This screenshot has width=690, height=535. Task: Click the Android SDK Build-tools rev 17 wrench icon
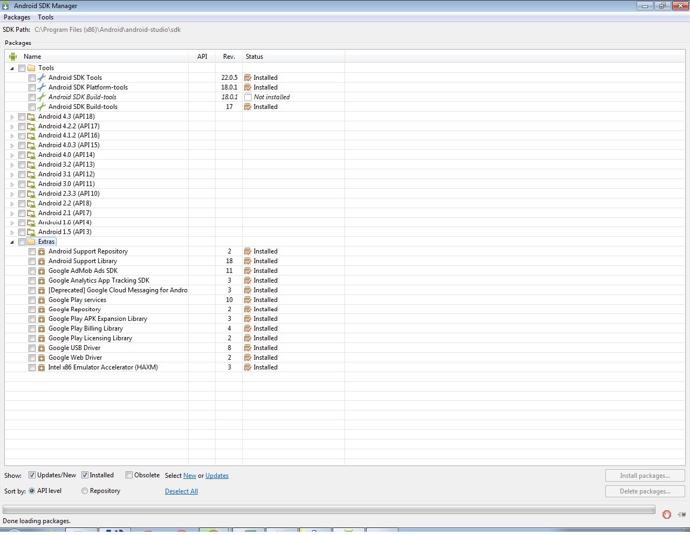pos(42,107)
